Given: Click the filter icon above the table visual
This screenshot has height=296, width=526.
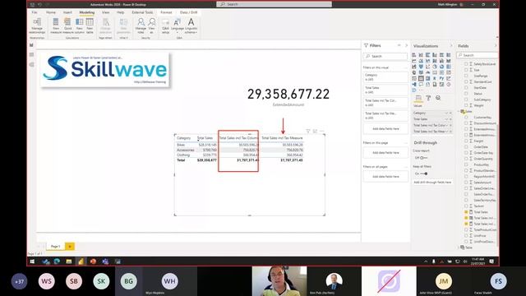Looking at the screenshot, I should tap(308, 131).
